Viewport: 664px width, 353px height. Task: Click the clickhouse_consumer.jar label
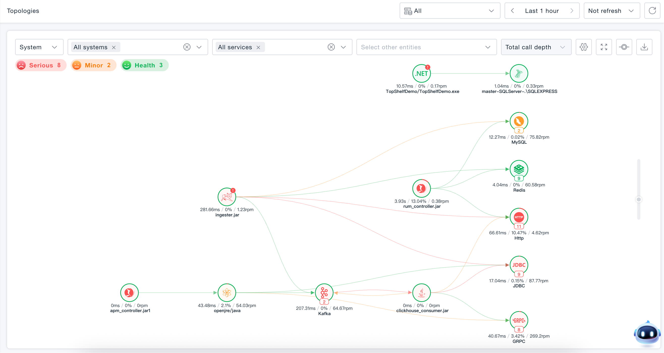click(422, 311)
